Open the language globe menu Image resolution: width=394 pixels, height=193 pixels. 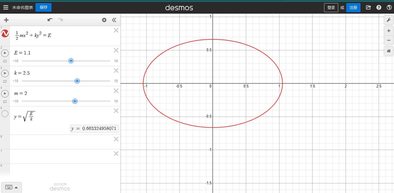click(389, 8)
